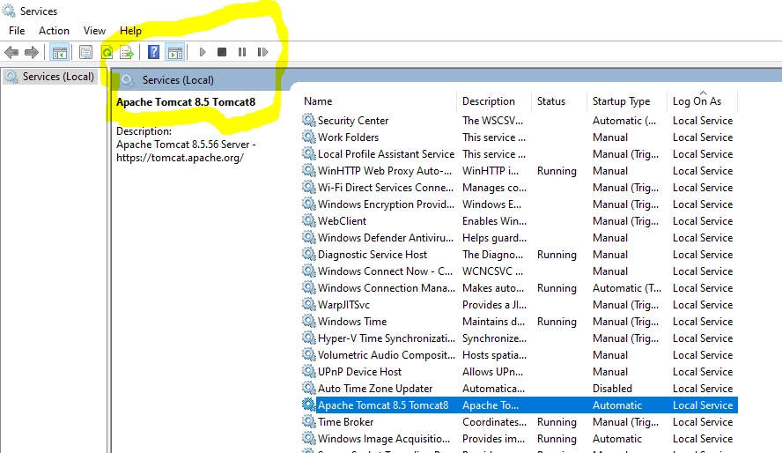Viewport: 782px width, 453px height.
Task: Open the Action menu
Action: [x=54, y=31]
